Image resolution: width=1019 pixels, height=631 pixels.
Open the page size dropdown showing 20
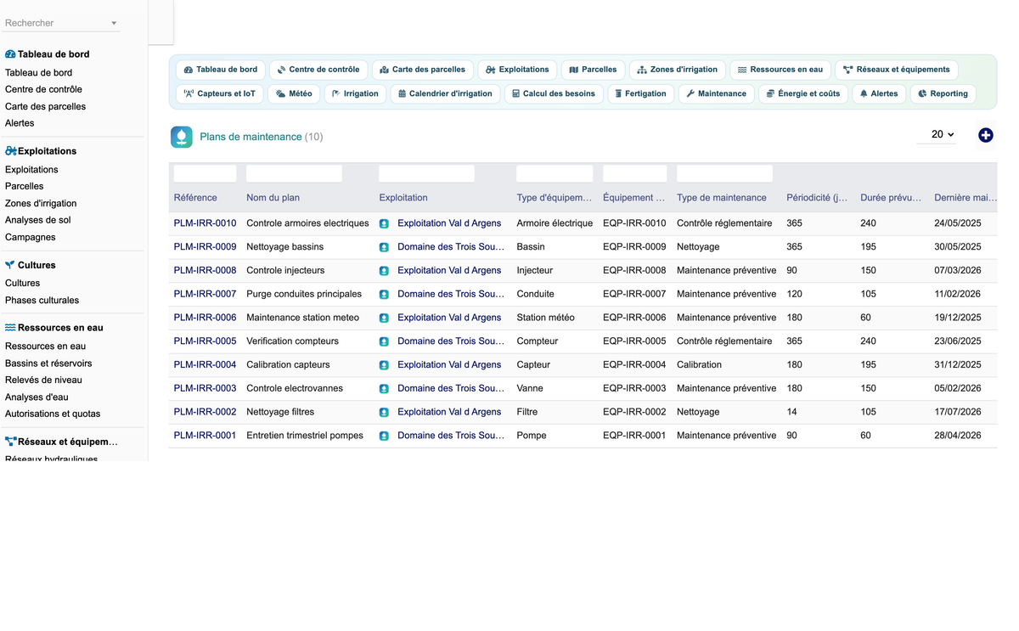pyautogui.click(x=937, y=134)
